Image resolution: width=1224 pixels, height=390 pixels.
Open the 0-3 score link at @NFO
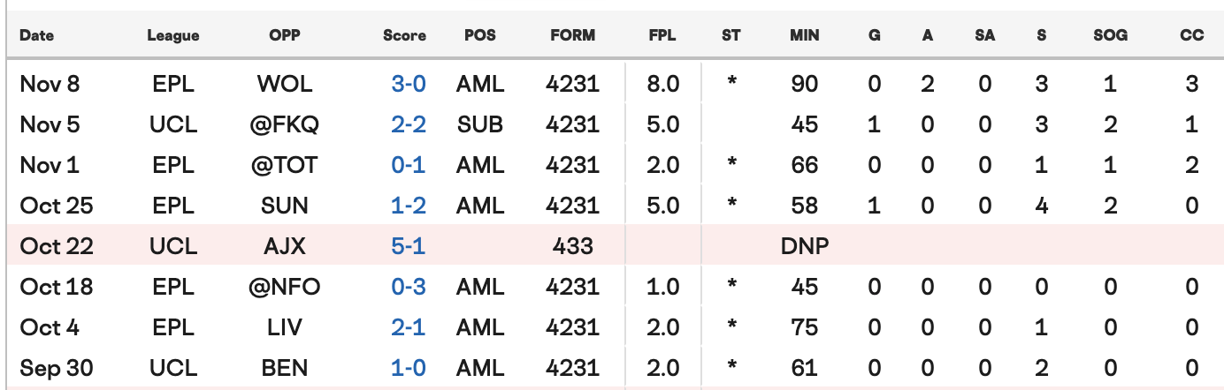pos(408,287)
